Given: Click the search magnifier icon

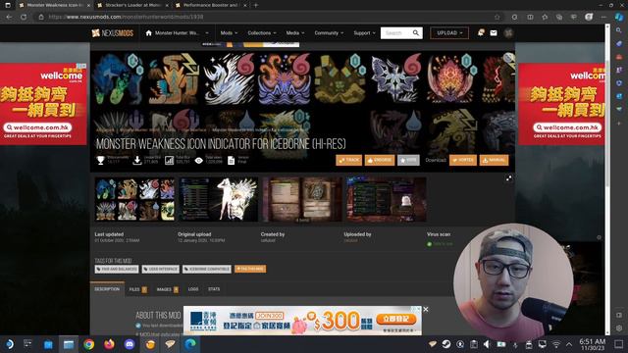Looking at the screenshot, I should [x=416, y=32].
